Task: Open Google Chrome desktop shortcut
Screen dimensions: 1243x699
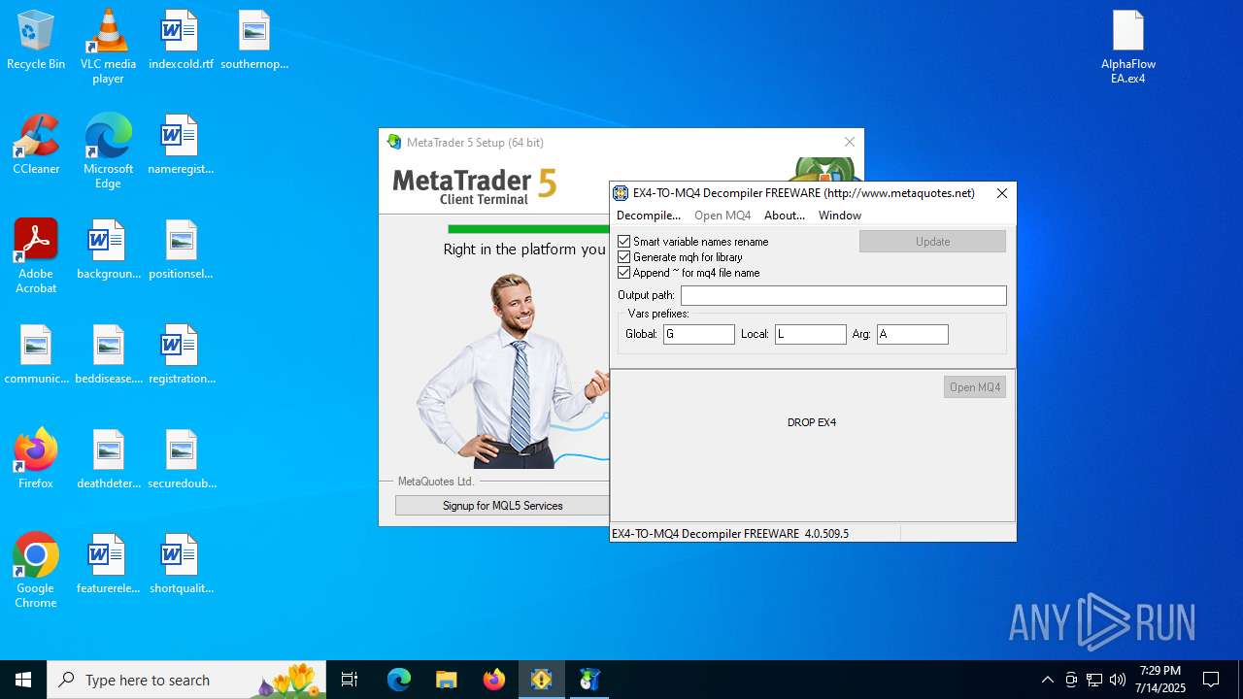Action: point(36,571)
